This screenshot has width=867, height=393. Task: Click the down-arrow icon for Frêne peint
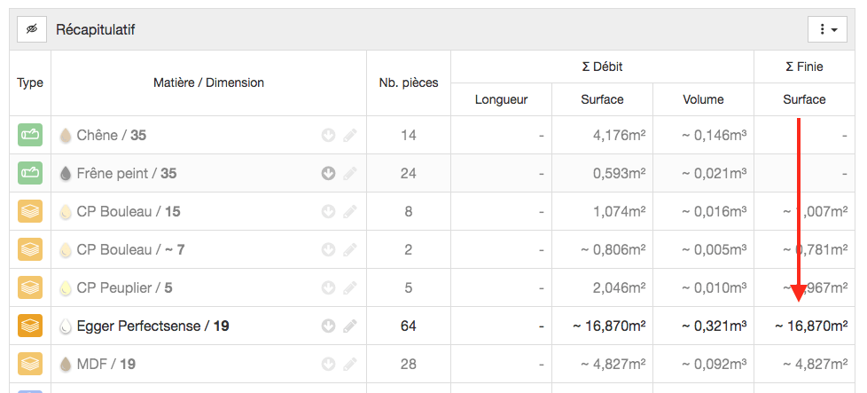tap(328, 174)
